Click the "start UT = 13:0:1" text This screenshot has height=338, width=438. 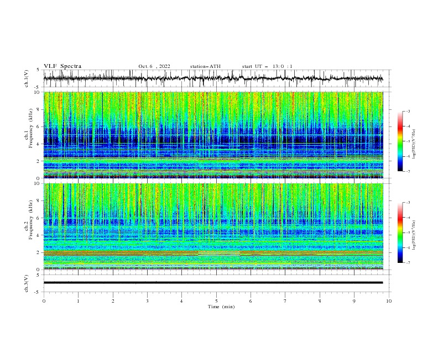point(267,66)
